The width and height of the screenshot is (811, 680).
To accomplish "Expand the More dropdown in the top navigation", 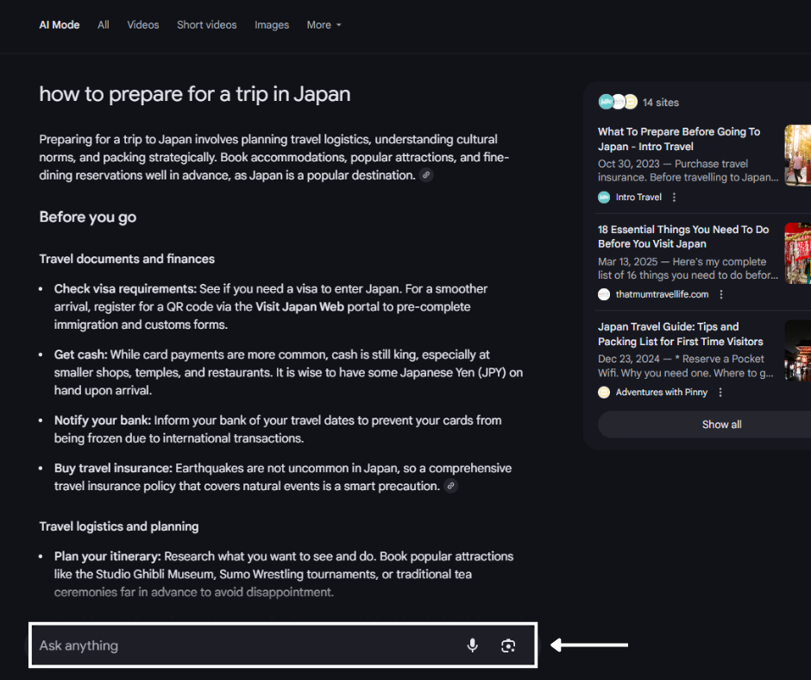I will [324, 25].
